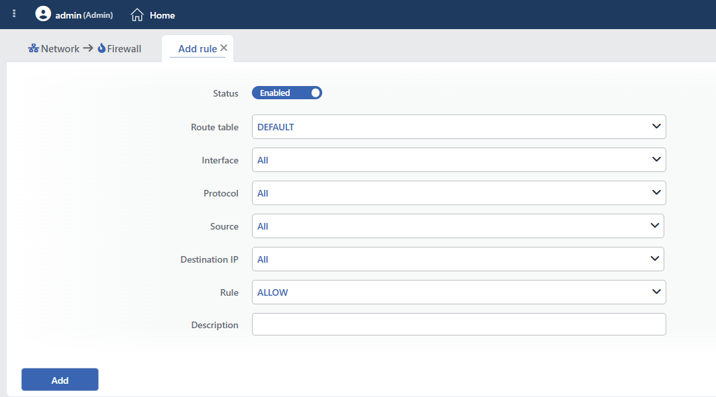The height and width of the screenshot is (397, 716).
Task: Click the Route table label
Action: coord(215,127)
